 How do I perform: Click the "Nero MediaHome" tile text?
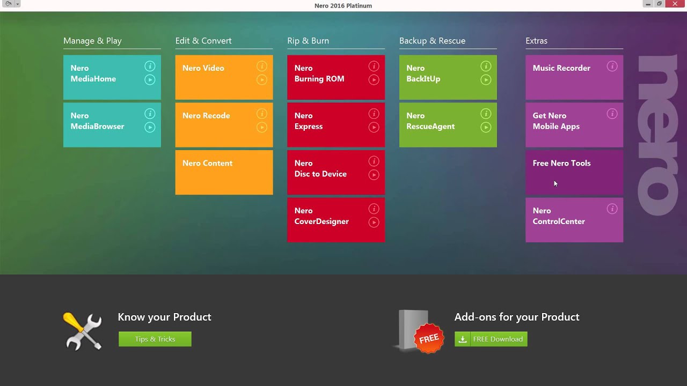pyautogui.click(x=93, y=73)
